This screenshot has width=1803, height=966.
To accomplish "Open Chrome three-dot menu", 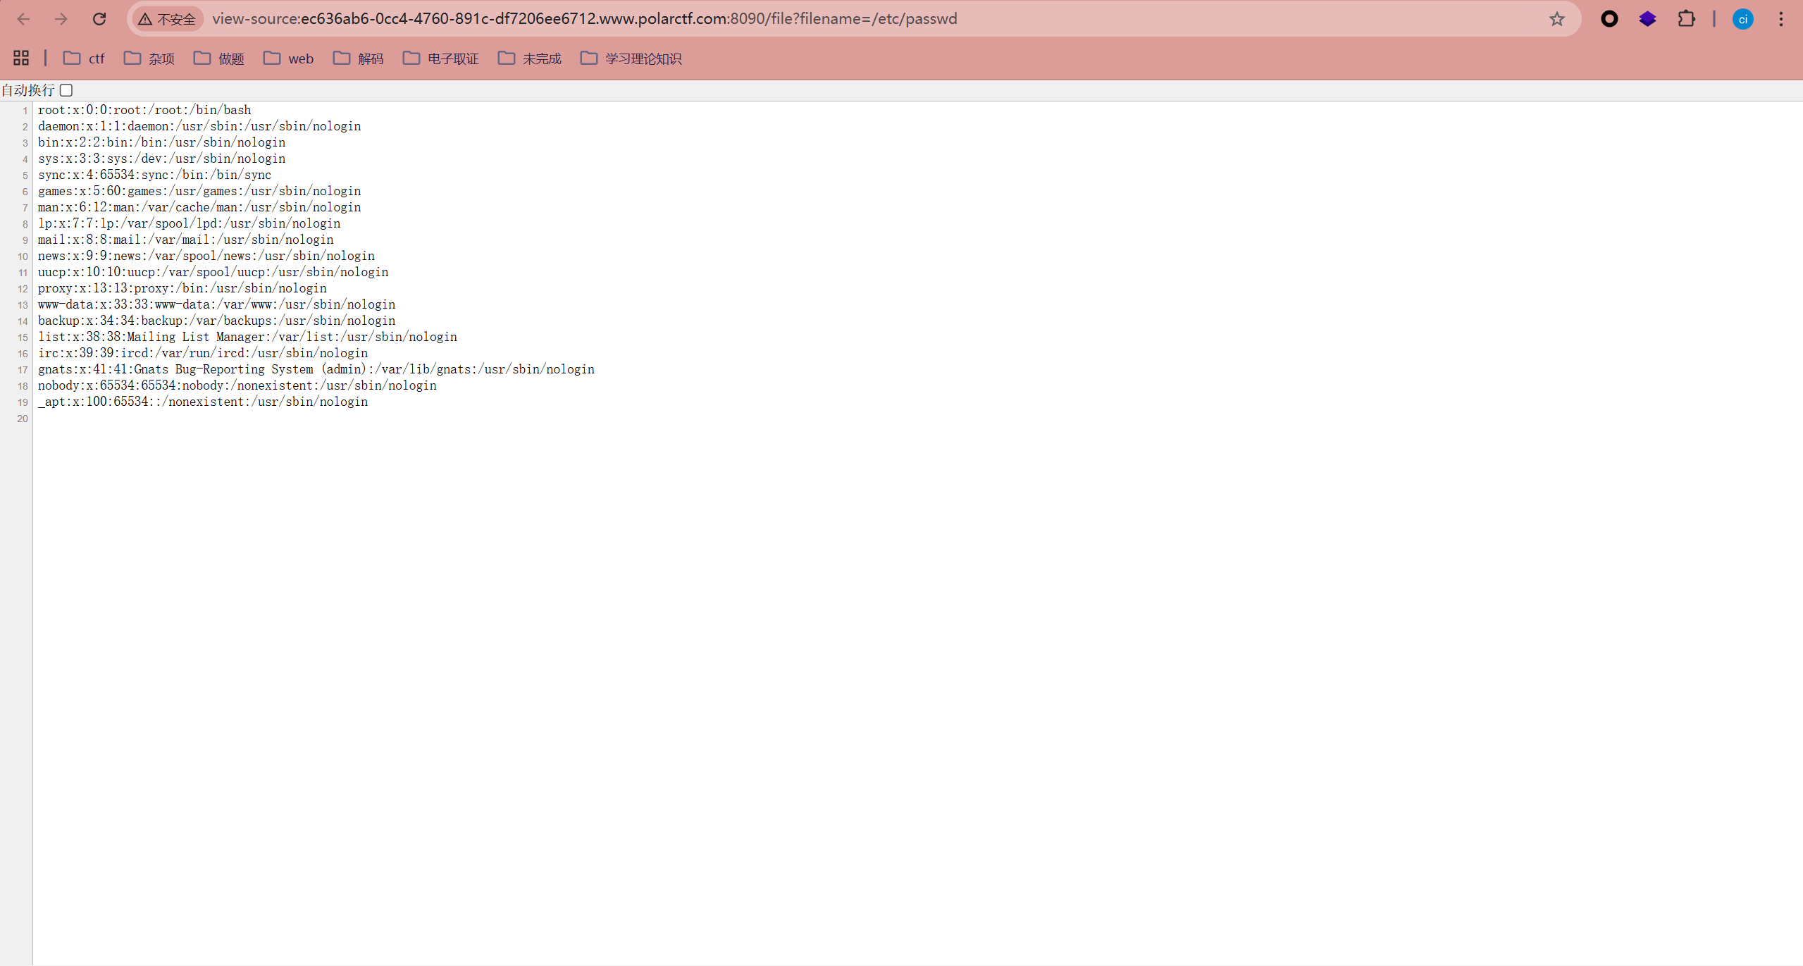I will (1780, 19).
